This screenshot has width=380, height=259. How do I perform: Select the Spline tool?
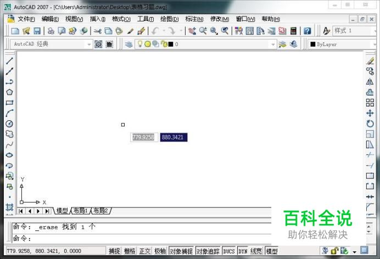click(9, 145)
